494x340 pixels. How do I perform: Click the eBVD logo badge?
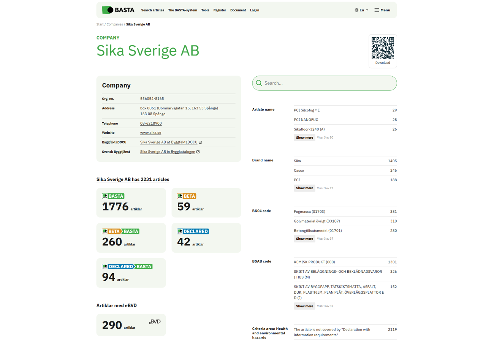point(155,322)
